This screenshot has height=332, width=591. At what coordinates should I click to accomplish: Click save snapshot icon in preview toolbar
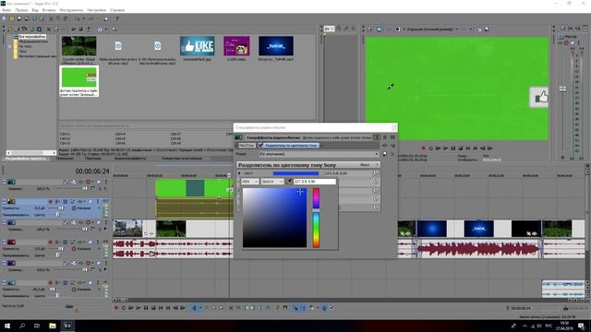487,29
